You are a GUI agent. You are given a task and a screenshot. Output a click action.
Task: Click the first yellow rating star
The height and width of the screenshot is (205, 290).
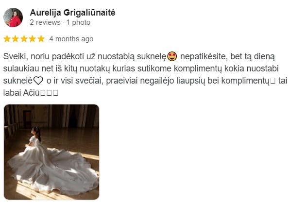[x=7, y=39]
